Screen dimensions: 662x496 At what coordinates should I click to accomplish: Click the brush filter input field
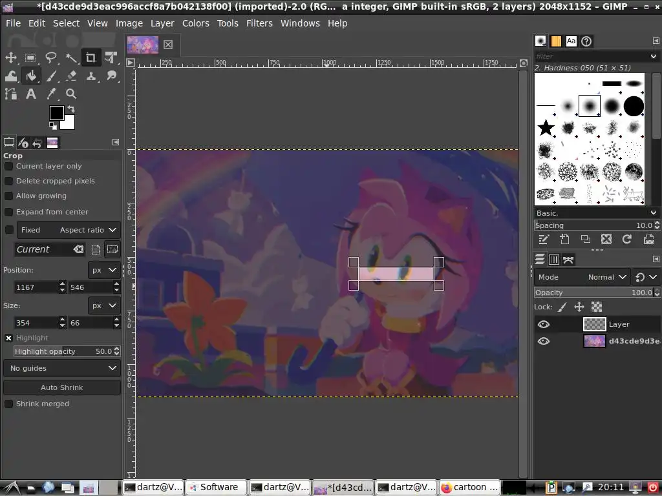(x=591, y=56)
